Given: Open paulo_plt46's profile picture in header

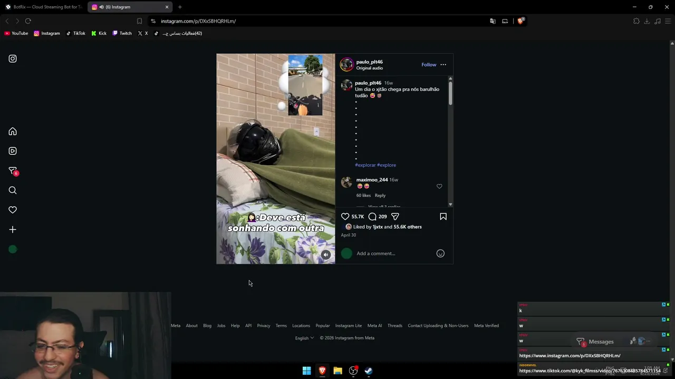Looking at the screenshot, I should pyautogui.click(x=346, y=65).
